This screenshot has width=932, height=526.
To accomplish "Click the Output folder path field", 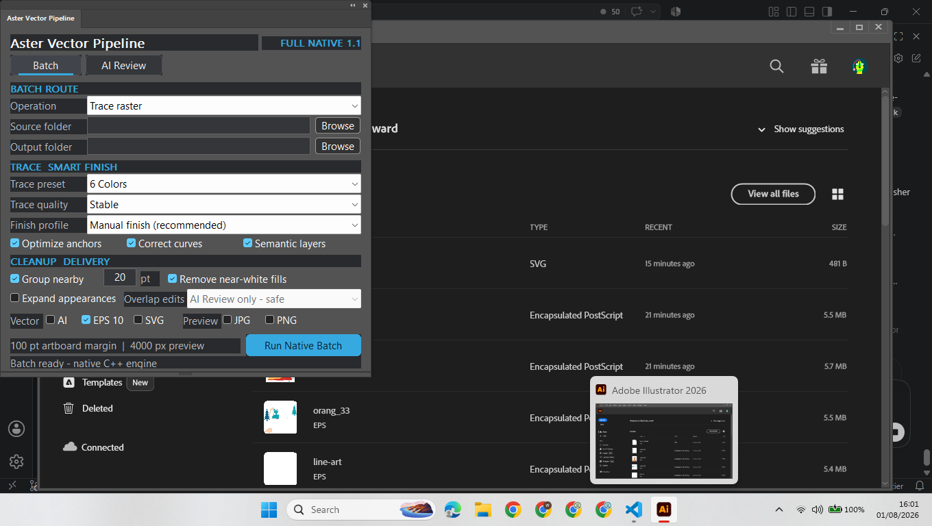I will point(199,146).
